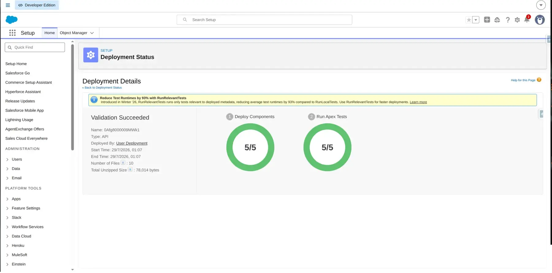Open Hyperforce Assistant
Screen dimensions: 552x273
coord(23,92)
